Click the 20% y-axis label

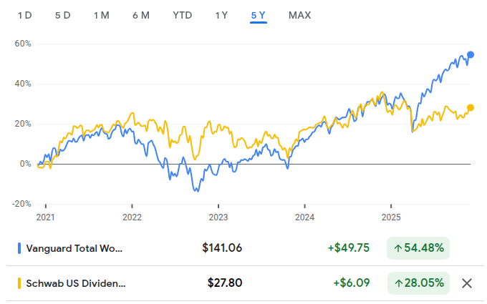23,124
